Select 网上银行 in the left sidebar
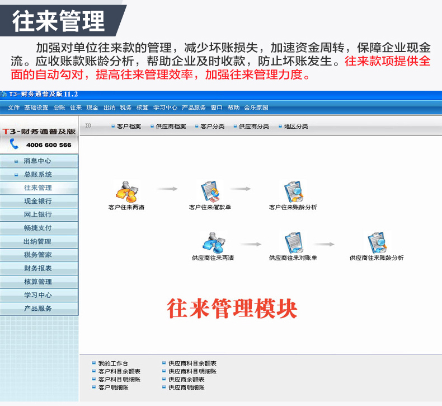This screenshot has height=406, width=442. pos(39,214)
